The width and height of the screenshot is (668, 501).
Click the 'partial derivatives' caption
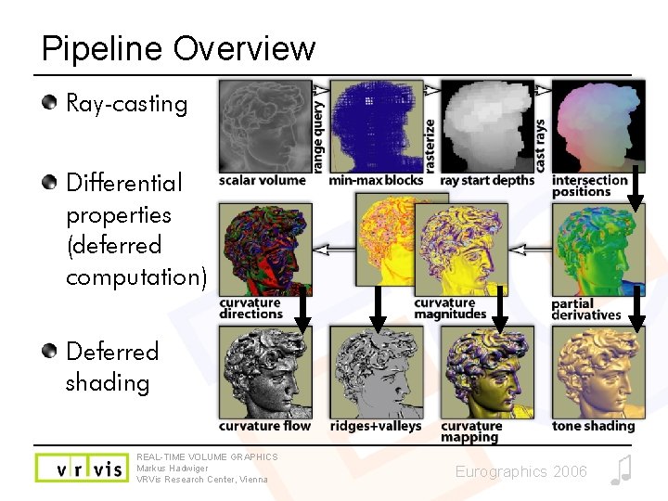coord(586,309)
